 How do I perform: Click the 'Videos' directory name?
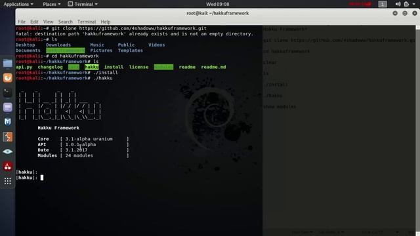(x=157, y=45)
